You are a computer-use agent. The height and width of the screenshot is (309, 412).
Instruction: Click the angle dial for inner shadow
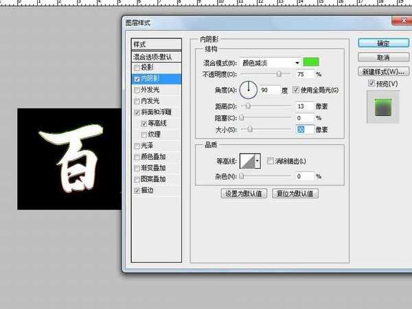click(x=248, y=89)
